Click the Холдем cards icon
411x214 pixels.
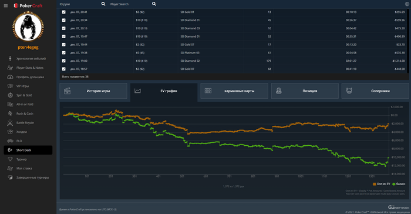click(x=10, y=132)
